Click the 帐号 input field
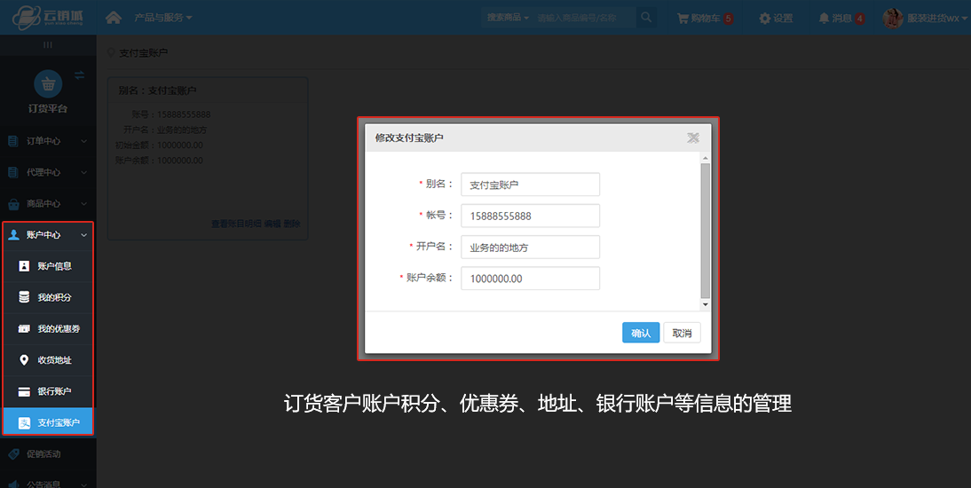971x488 pixels. 530,216
